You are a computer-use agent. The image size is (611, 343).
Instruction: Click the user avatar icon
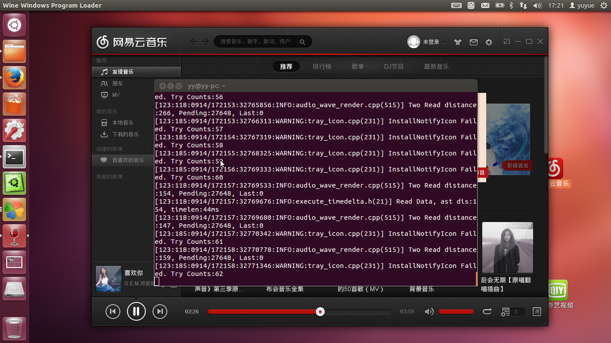click(x=414, y=42)
